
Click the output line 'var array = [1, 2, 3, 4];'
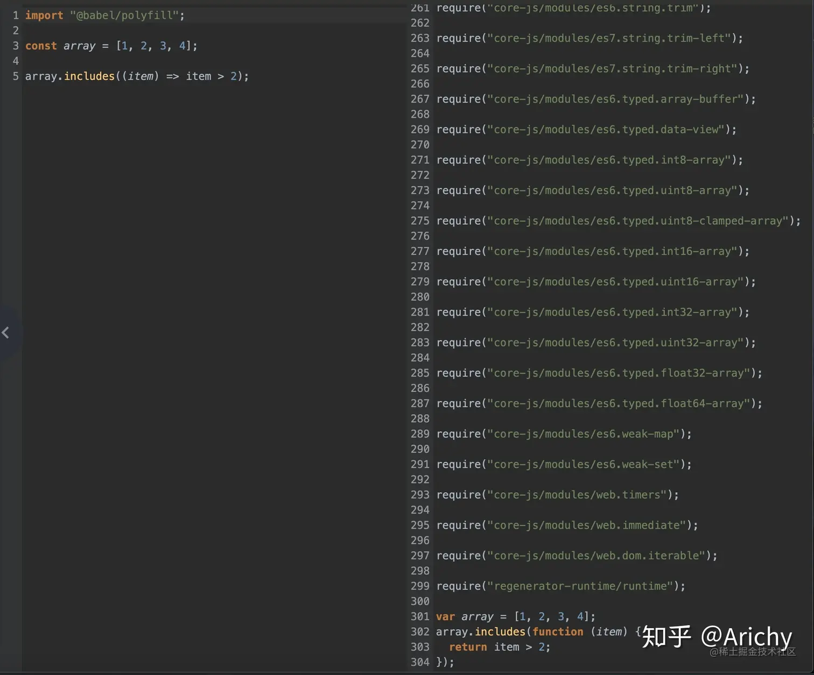[516, 616]
